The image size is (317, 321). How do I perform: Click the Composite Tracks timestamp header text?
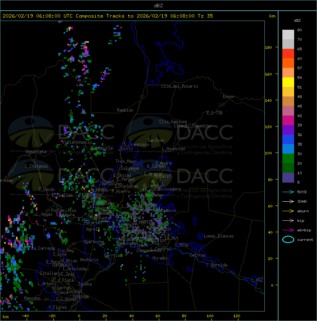pyautogui.click(x=108, y=16)
